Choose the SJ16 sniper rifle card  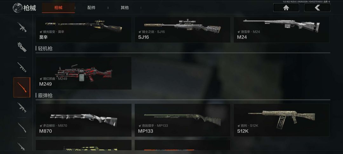coord(182,30)
